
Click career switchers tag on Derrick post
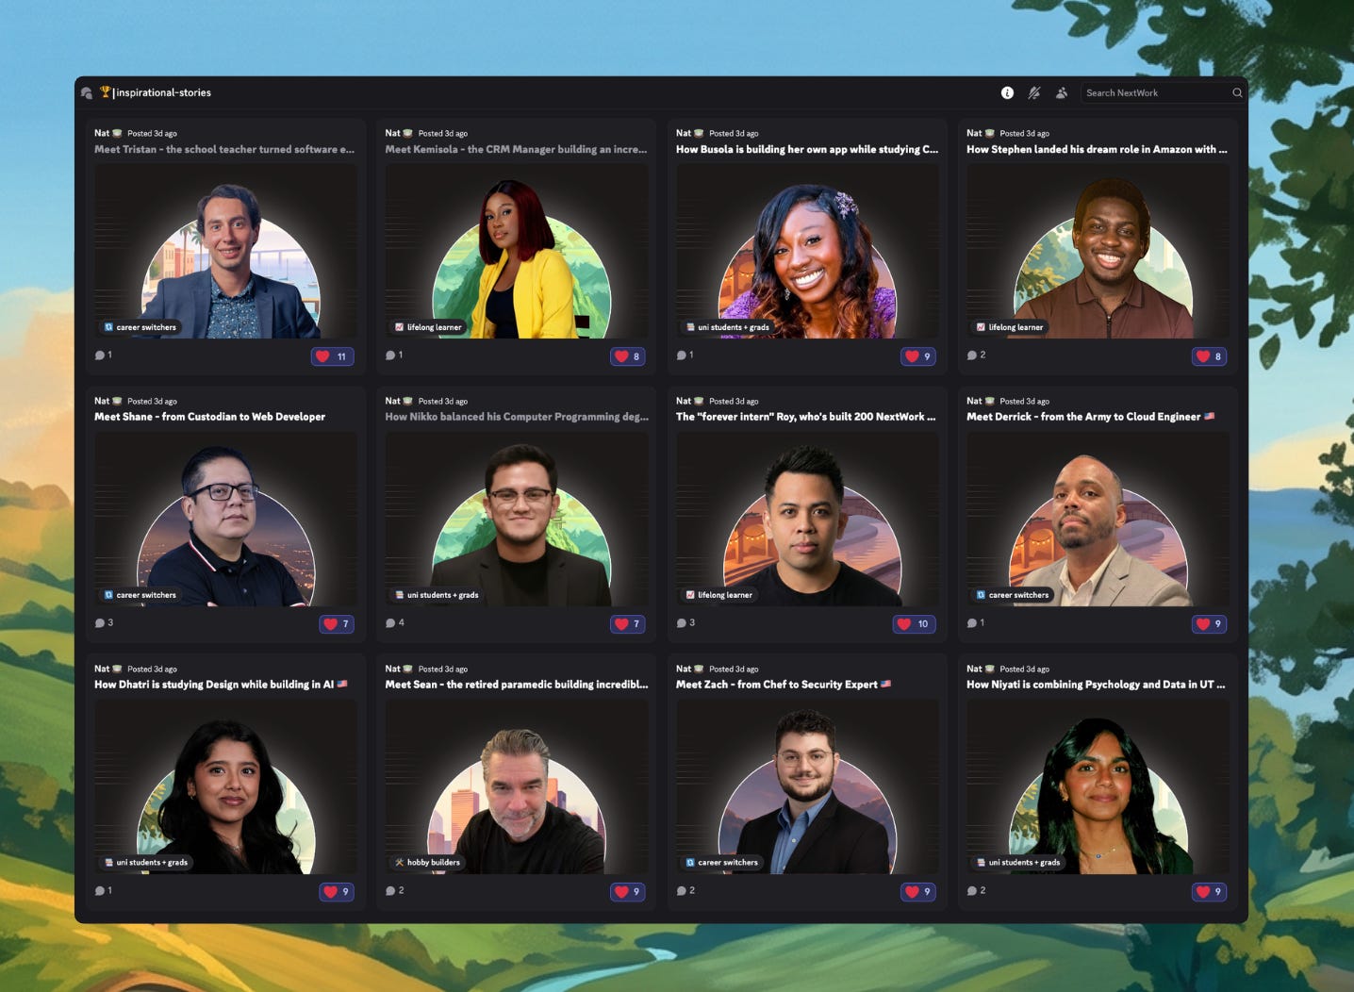1013,595
